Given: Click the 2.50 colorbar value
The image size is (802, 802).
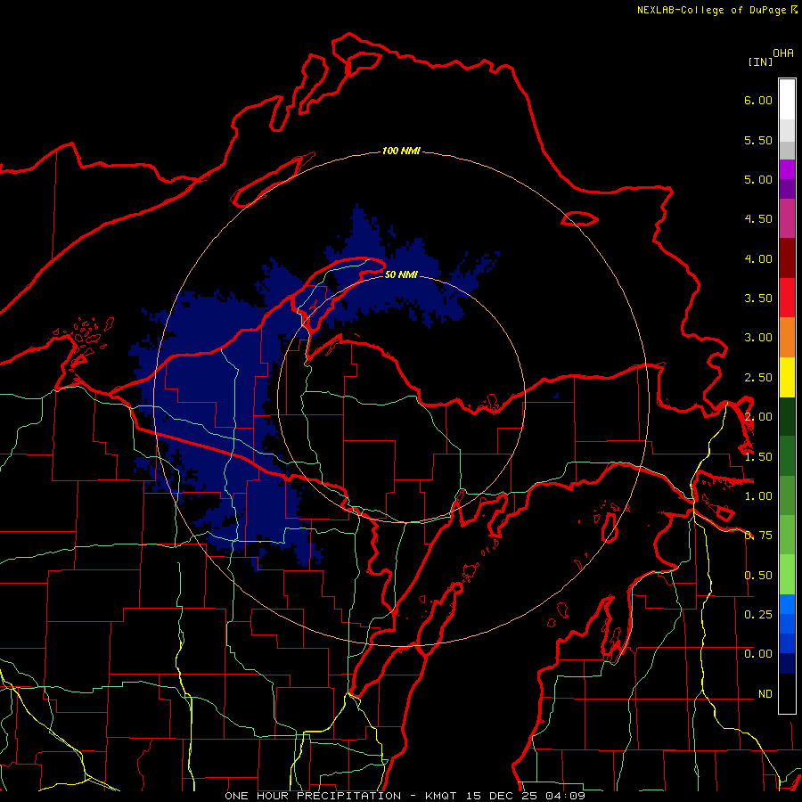Looking at the screenshot, I should click(x=758, y=378).
